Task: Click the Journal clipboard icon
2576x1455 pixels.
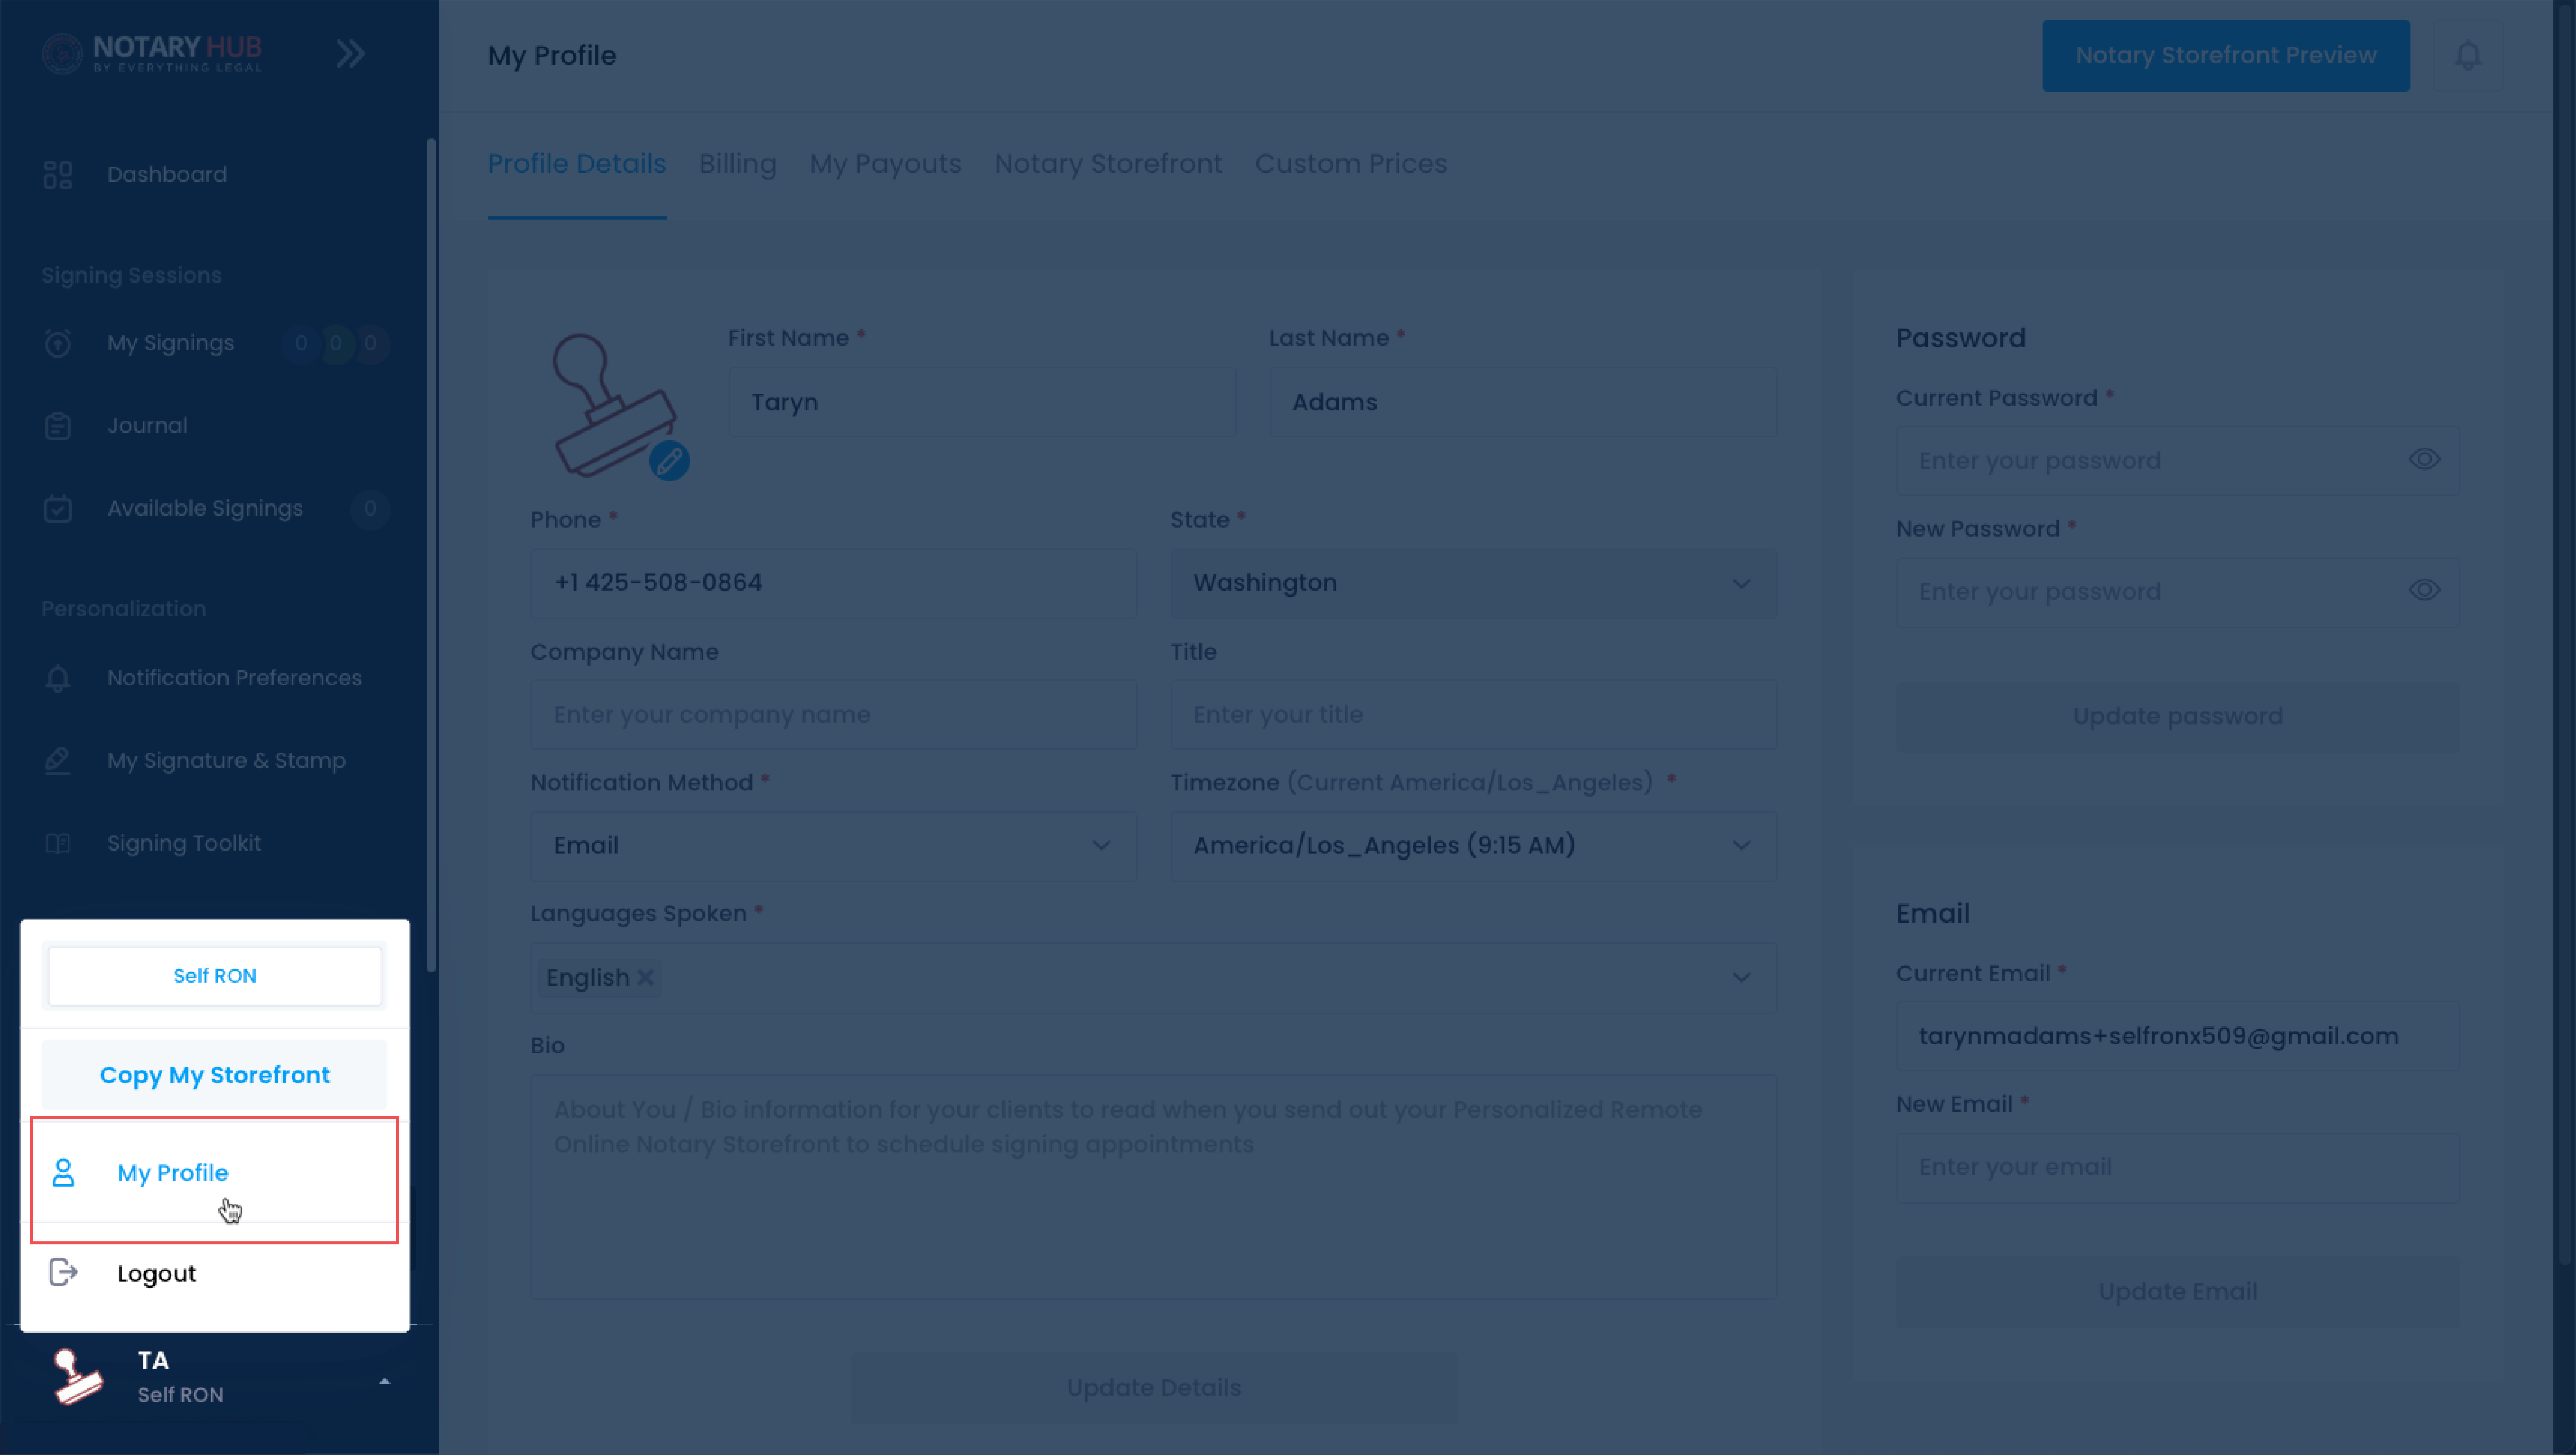Action: coord(58,426)
